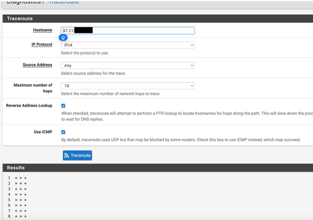Open the Maximum number of hops dropdown
This screenshot has width=313, height=220.
click(128, 86)
